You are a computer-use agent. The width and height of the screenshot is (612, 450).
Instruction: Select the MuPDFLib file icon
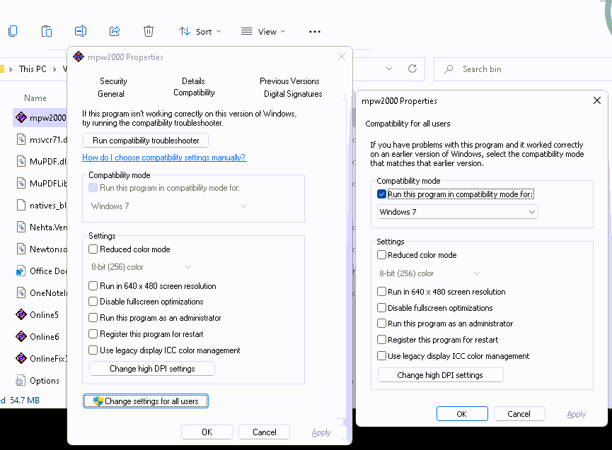click(21, 183)
